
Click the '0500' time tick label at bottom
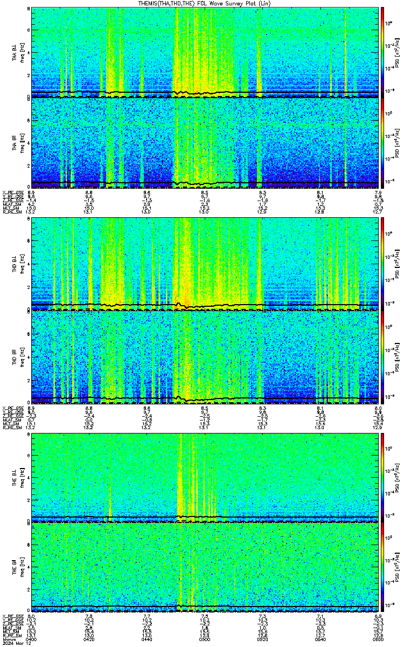click(205, 639)
